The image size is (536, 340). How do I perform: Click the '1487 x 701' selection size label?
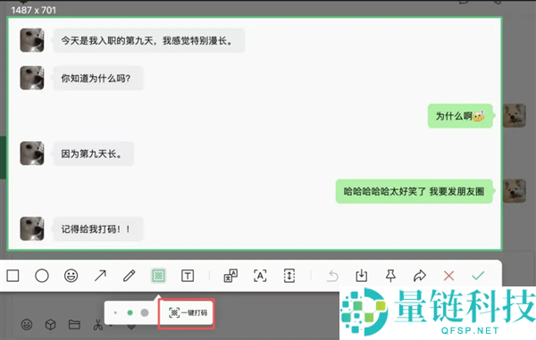[x=34, y=10]
